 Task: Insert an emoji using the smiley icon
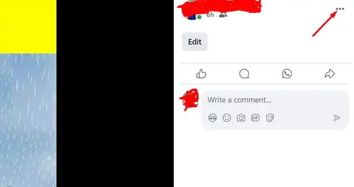(227, 118)
